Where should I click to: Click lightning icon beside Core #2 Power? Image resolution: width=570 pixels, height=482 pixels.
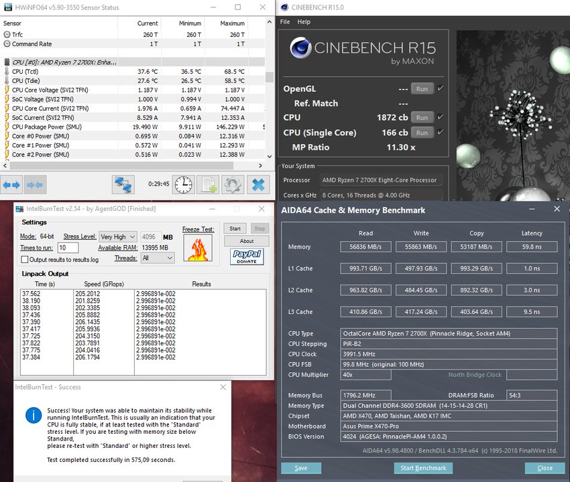[7, 154]
